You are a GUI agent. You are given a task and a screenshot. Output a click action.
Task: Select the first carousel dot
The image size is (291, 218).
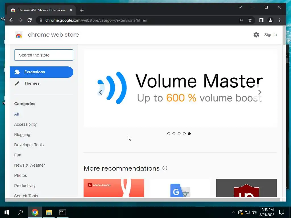(x=169, y=134)
